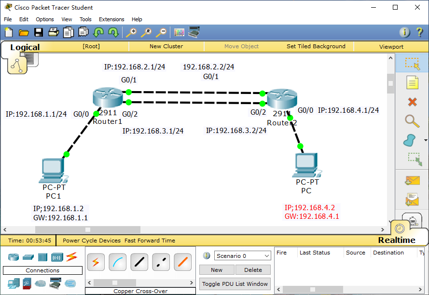Click the New scenario button
This screenshot has width=429, height=295.
[x=217, y=270]
